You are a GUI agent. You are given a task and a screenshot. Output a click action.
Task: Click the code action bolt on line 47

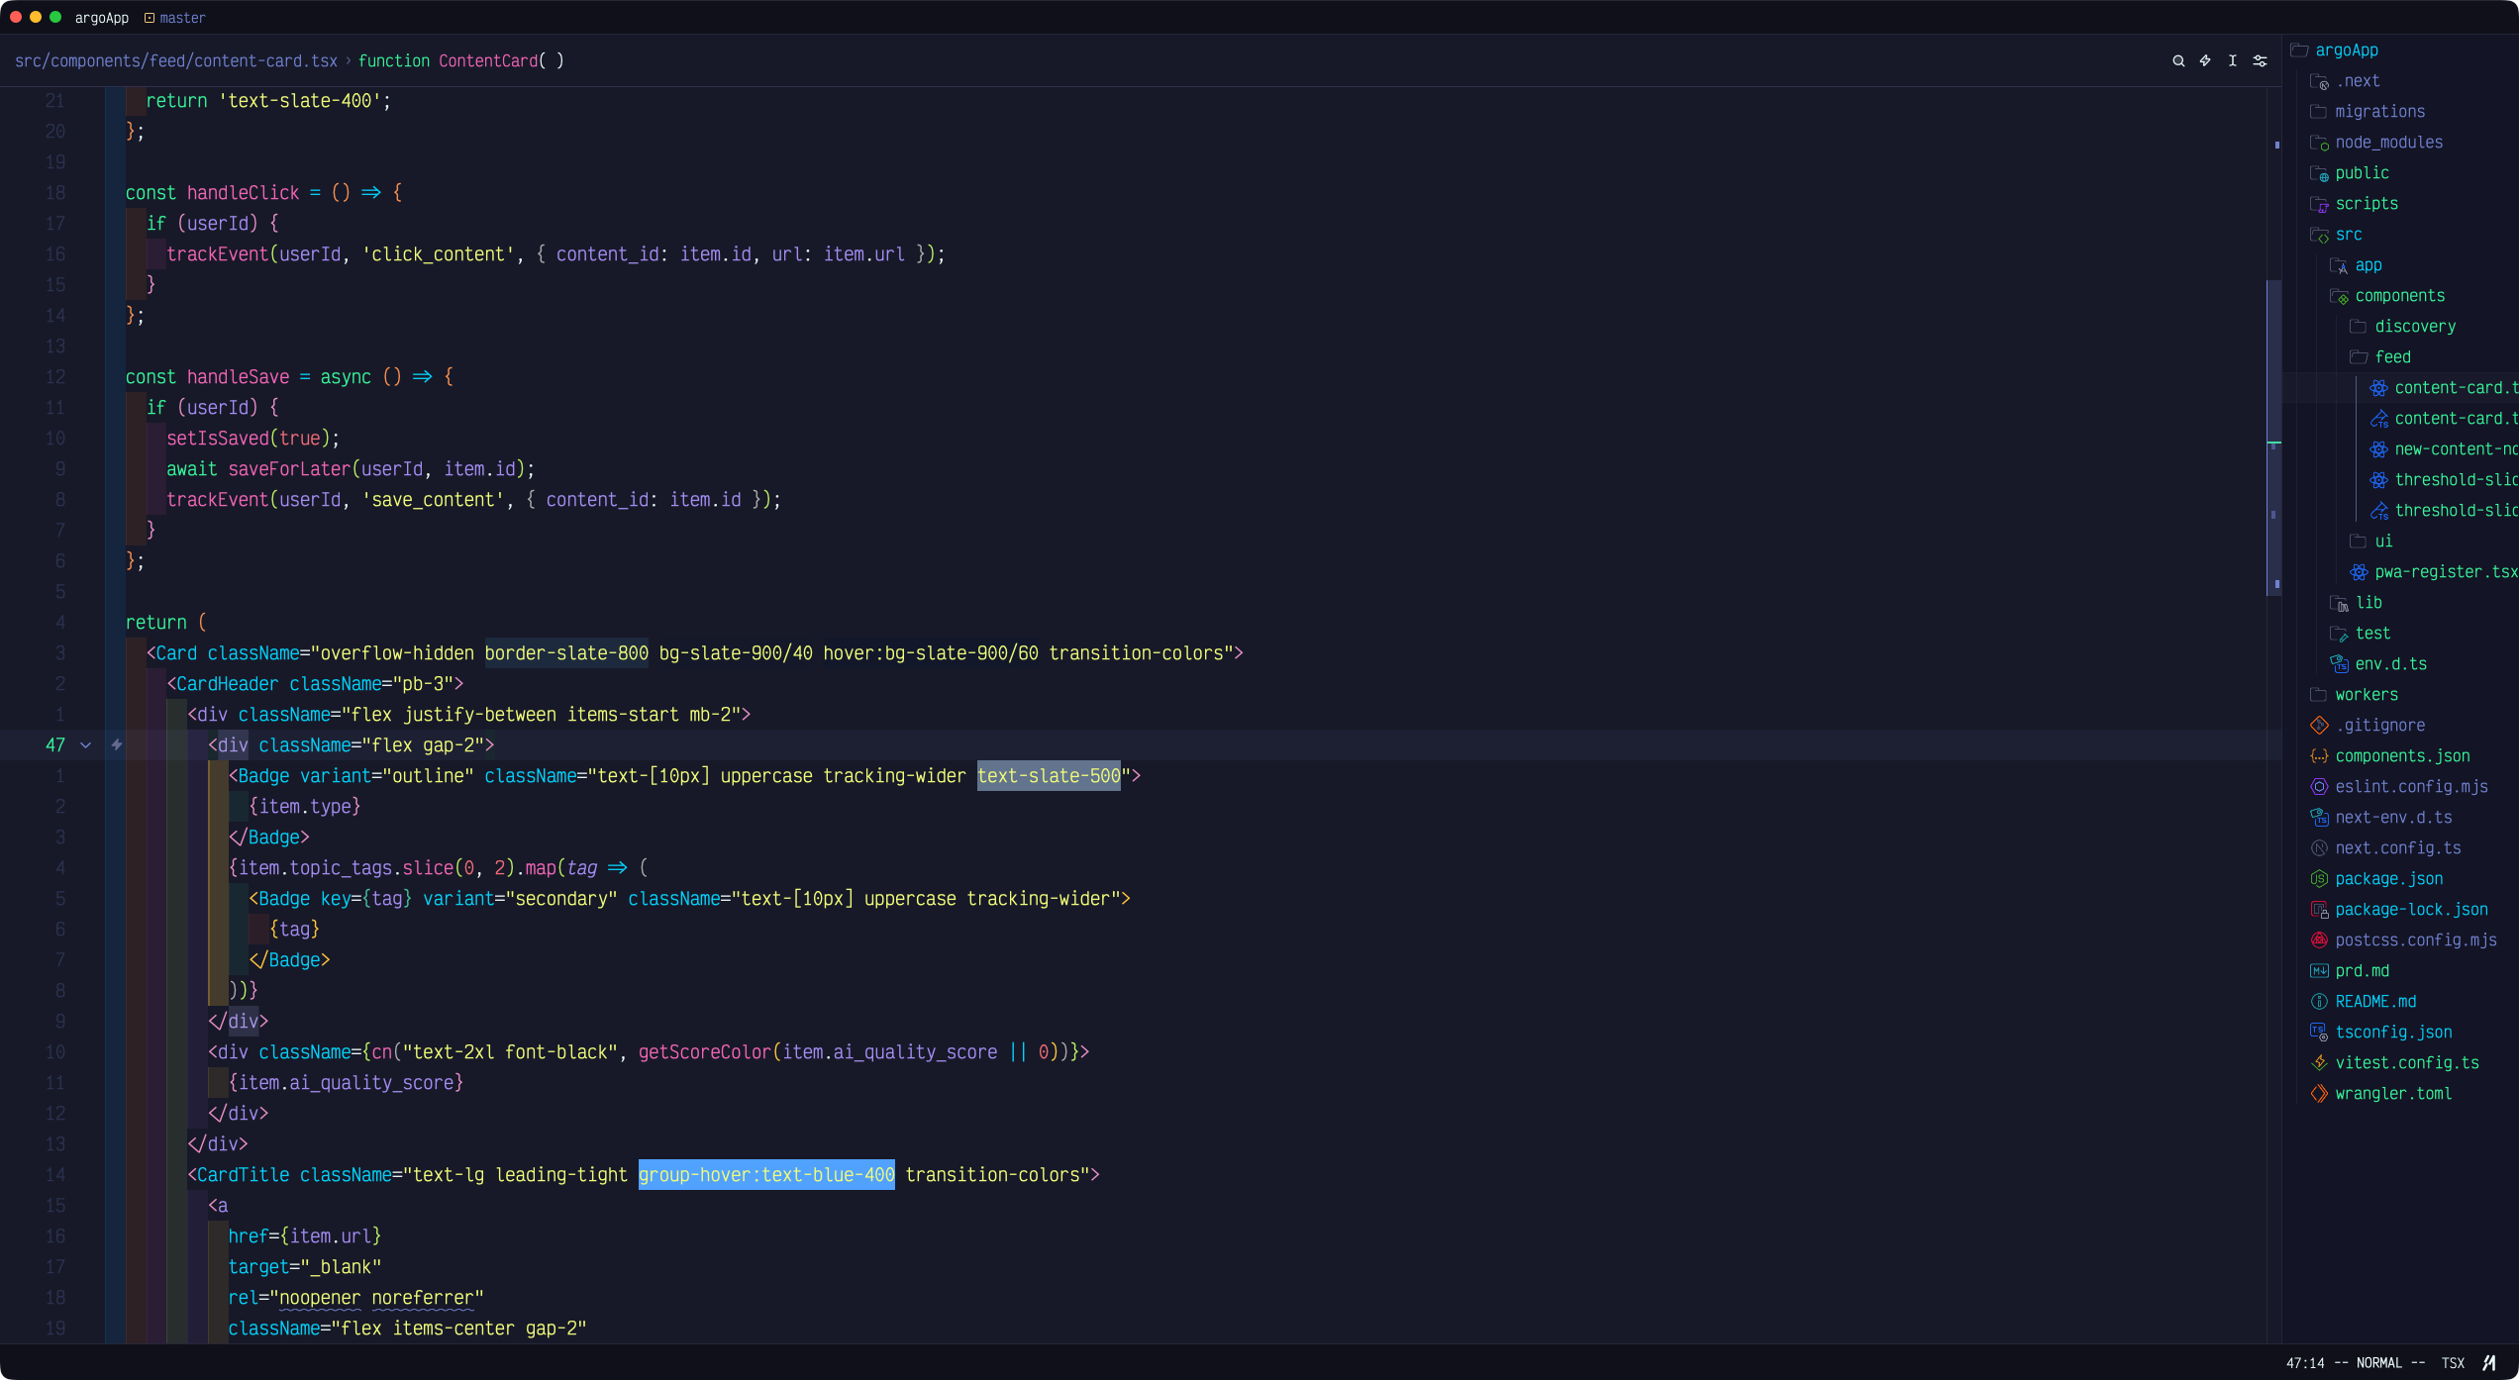(x=117, y=744)
